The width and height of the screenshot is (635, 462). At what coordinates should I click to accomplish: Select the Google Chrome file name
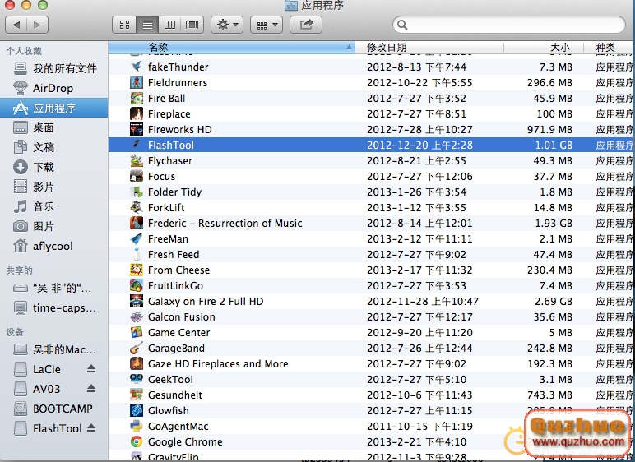[185, 441]
